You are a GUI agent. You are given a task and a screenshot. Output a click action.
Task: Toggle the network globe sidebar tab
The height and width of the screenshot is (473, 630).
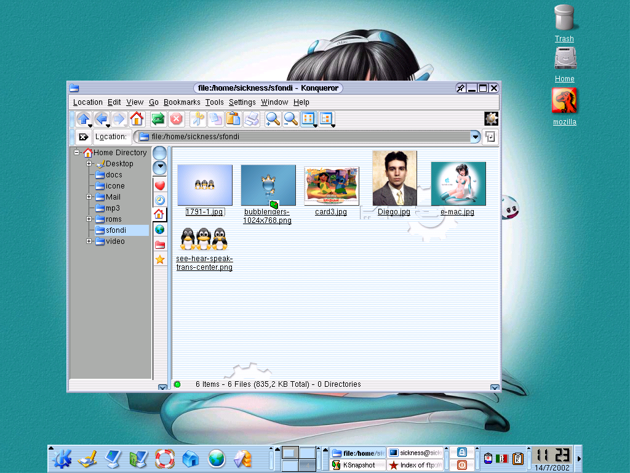tap(160, 230)
